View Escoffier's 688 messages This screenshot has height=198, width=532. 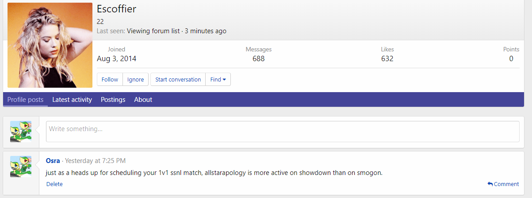pyautogui.click(x=258, y=58)
